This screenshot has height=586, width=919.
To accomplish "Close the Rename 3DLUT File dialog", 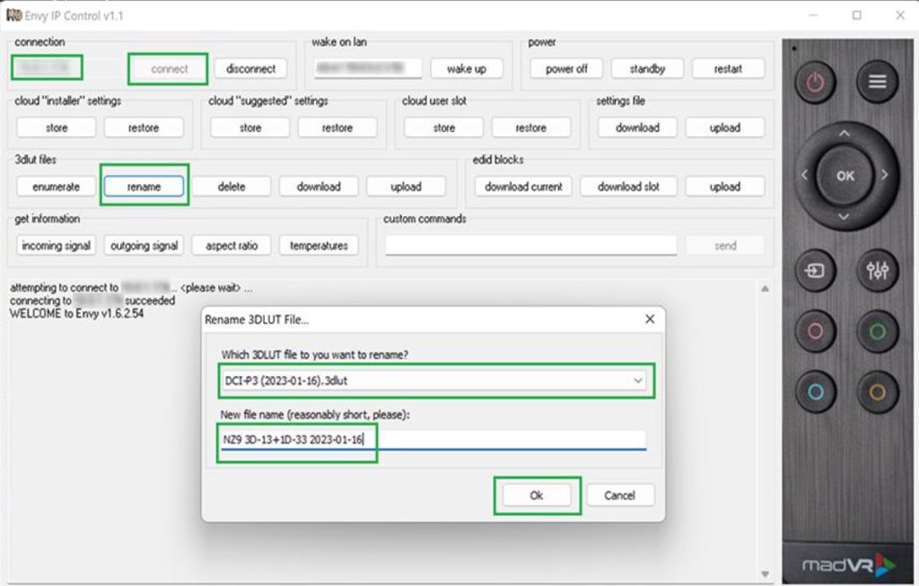I will 650,319.
